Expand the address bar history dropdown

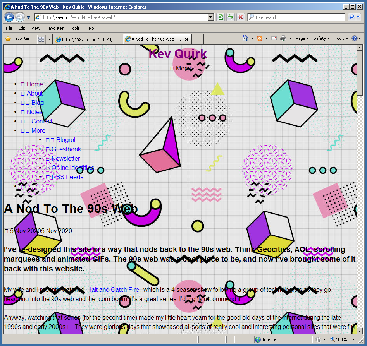coord(211,17)
